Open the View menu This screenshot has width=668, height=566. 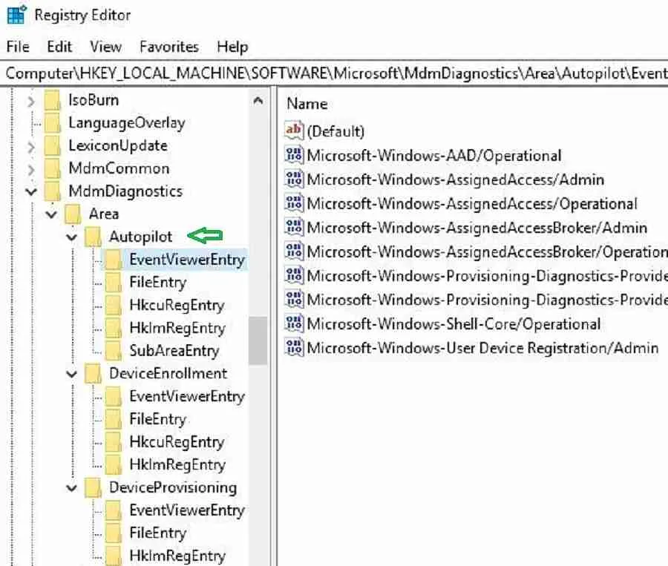(105, 47)
